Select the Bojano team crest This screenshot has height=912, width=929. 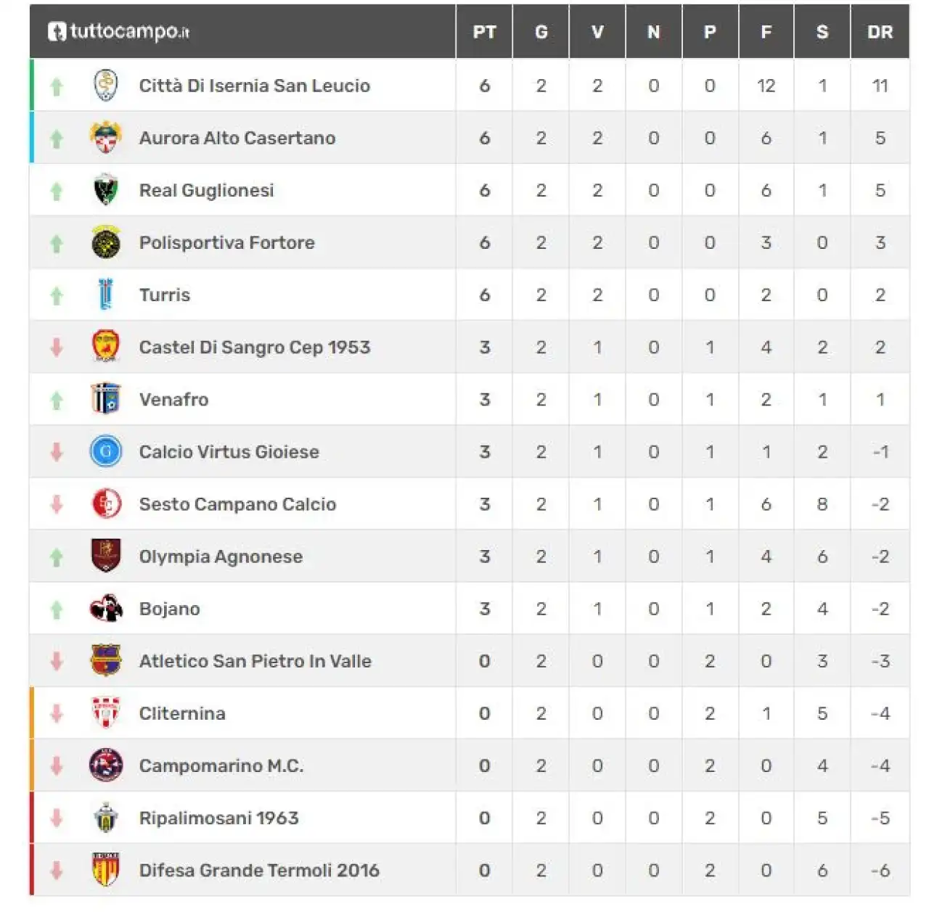[106, 609]
